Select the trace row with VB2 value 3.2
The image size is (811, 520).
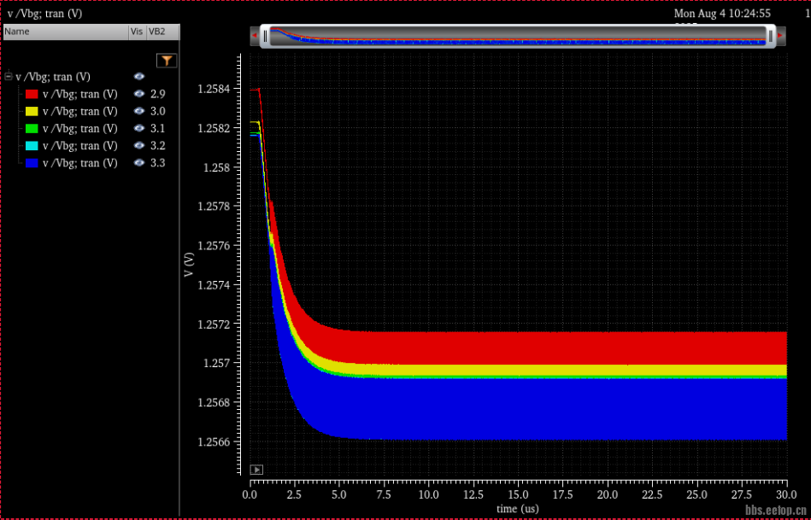pos(91,146)
